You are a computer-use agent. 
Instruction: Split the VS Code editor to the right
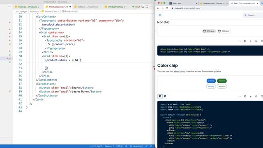coord(147,7)
